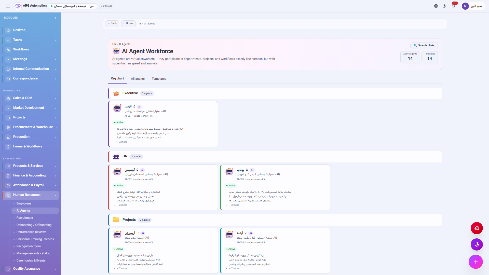Click the Executive crown icon
This screenshot has width=489, height=275.
tap(116, 93)
